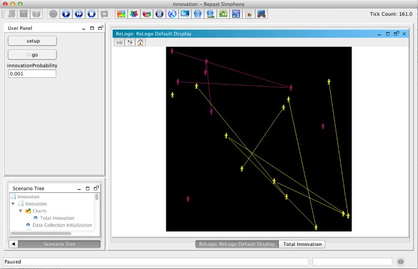Click the Reset Run toolbar icon
This screenshot has width=418, height=269.
pyautogui.click(x=104, y=13)
